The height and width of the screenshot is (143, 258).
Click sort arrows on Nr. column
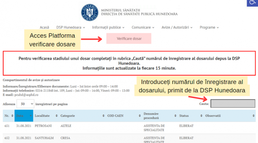(x=12, y=116)
